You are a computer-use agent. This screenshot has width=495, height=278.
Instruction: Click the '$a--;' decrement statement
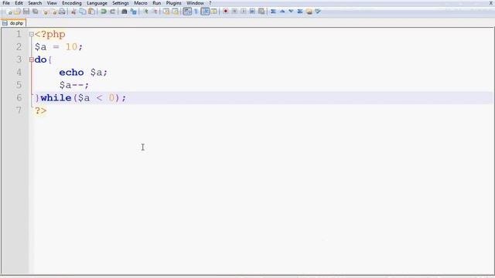coord(74,85)
